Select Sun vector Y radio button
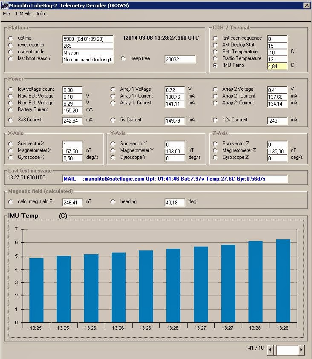The width and height of the screenshot is (312, 359). click(x=113, y=144)
